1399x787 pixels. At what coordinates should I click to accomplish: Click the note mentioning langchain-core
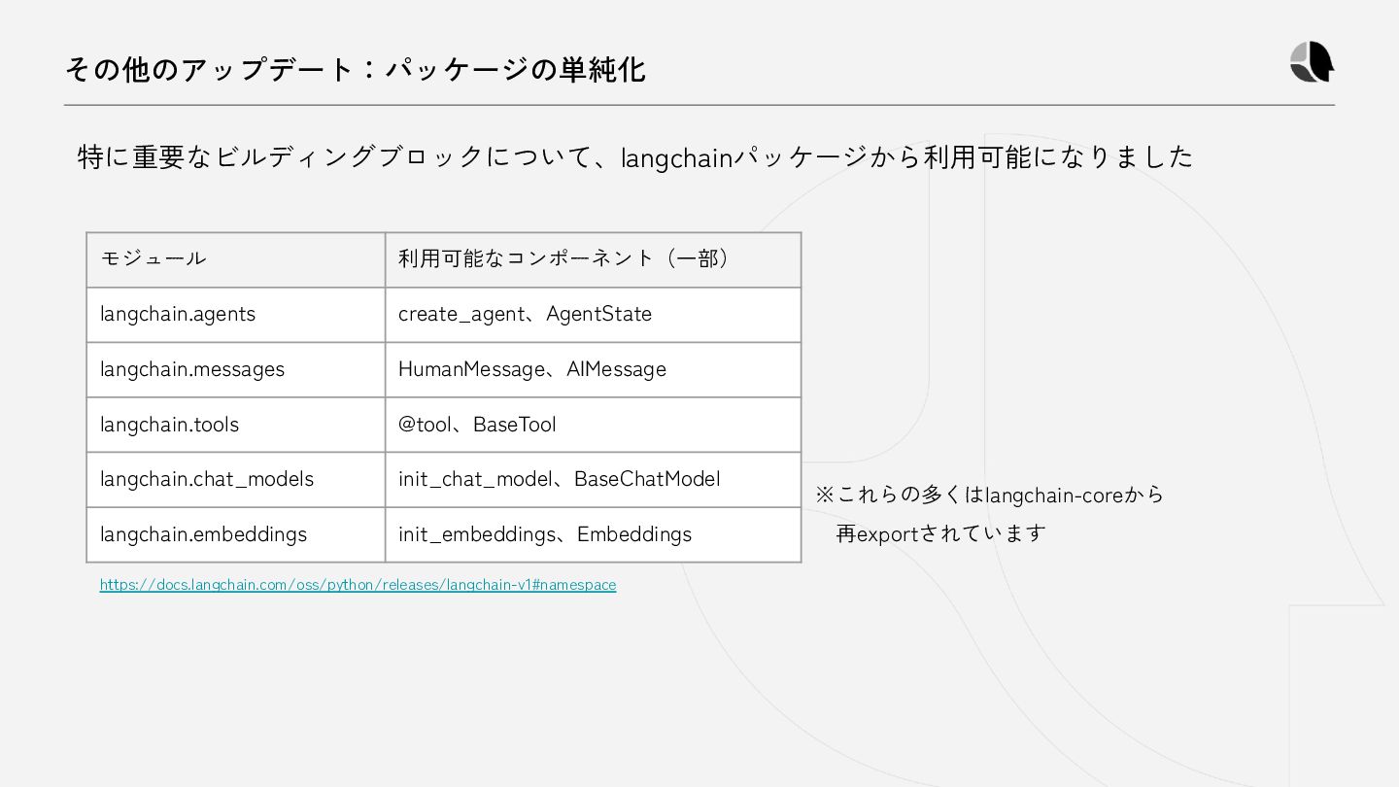tap(989, 495)
